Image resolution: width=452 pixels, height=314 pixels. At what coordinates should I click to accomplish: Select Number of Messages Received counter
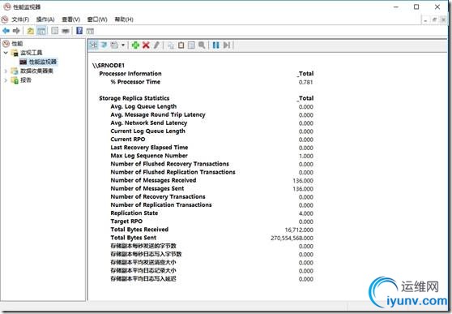click(153, 180)
